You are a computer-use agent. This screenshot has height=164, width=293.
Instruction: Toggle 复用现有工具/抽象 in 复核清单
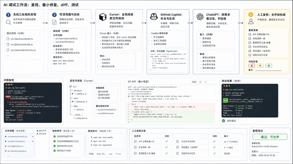(250, 43)
